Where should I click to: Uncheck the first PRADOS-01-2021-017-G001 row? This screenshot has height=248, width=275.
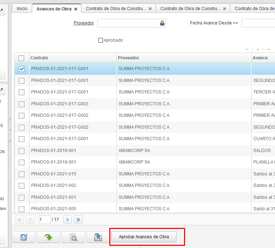pos(22,69)
